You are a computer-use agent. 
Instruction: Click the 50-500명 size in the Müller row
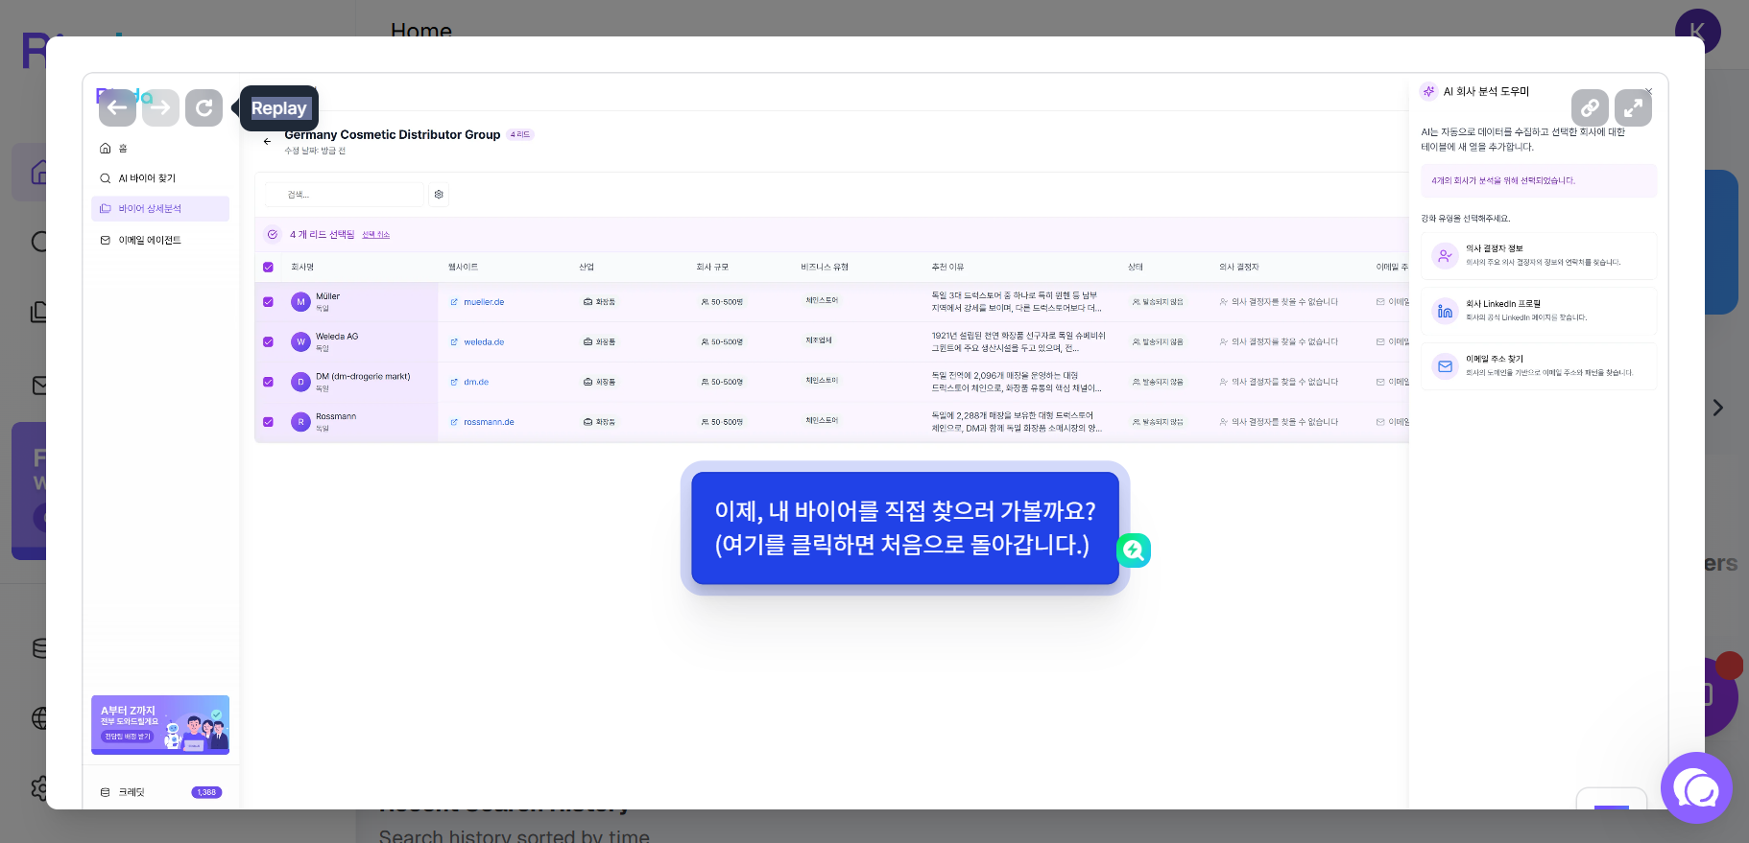tap(722, 302)
